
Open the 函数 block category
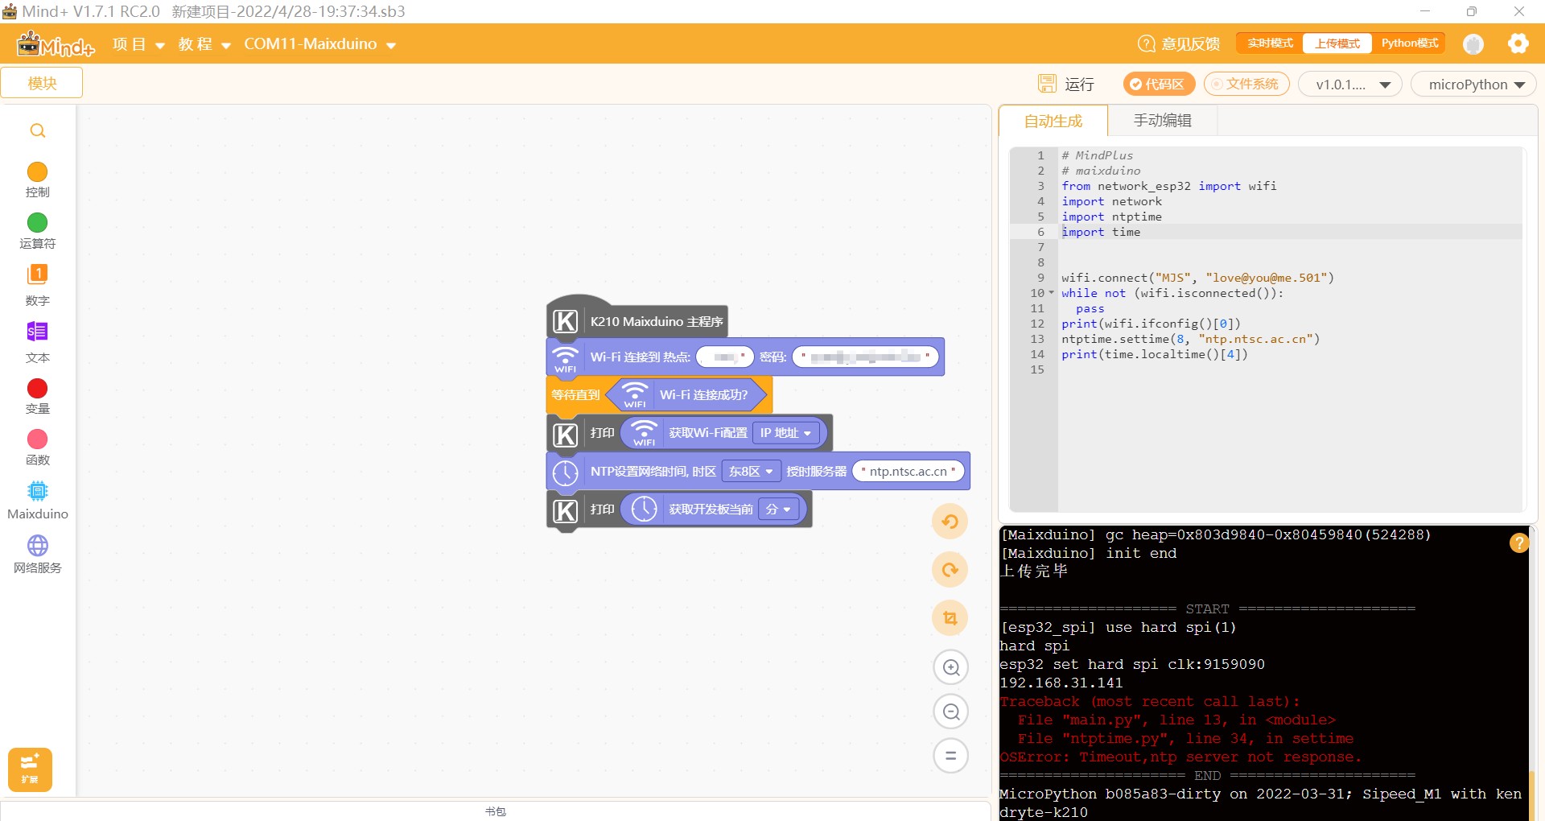coord(37,448)
